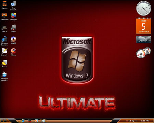
Task: Click the analog clock gadget
Action: click(x=143, y=9)
